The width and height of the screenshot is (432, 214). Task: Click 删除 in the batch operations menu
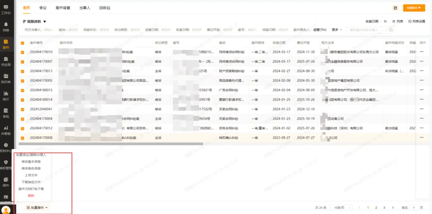click(31, 195)
